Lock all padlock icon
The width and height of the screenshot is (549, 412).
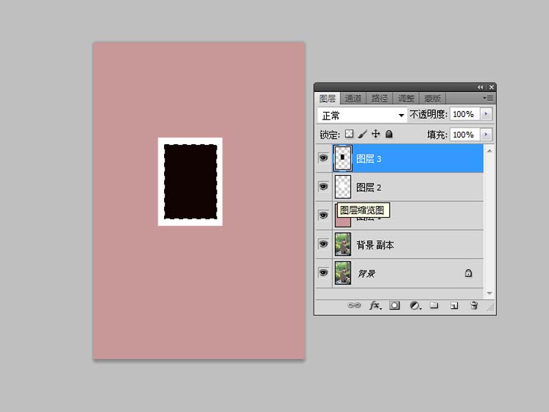[389, 134]
